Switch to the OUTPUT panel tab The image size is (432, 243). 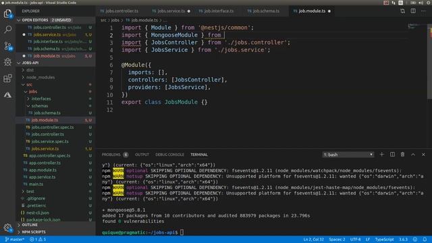point(142,155)
